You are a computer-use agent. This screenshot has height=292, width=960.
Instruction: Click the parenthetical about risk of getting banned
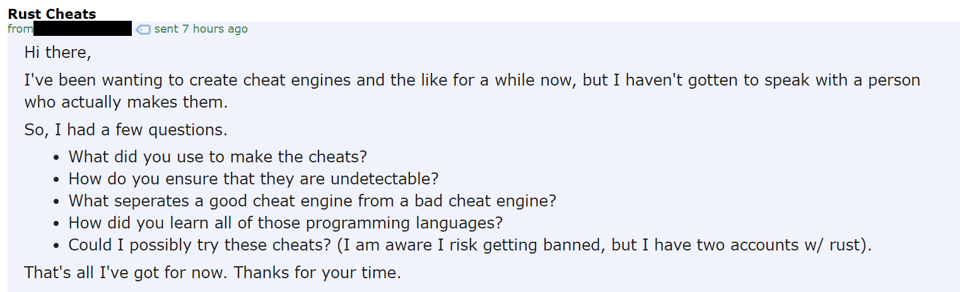tap(604, 245)
